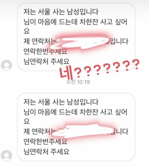
Task: Click '저는 서울 사는 남성입니다' in the first message
Action: pyautogui.click(x=61, y=12)
